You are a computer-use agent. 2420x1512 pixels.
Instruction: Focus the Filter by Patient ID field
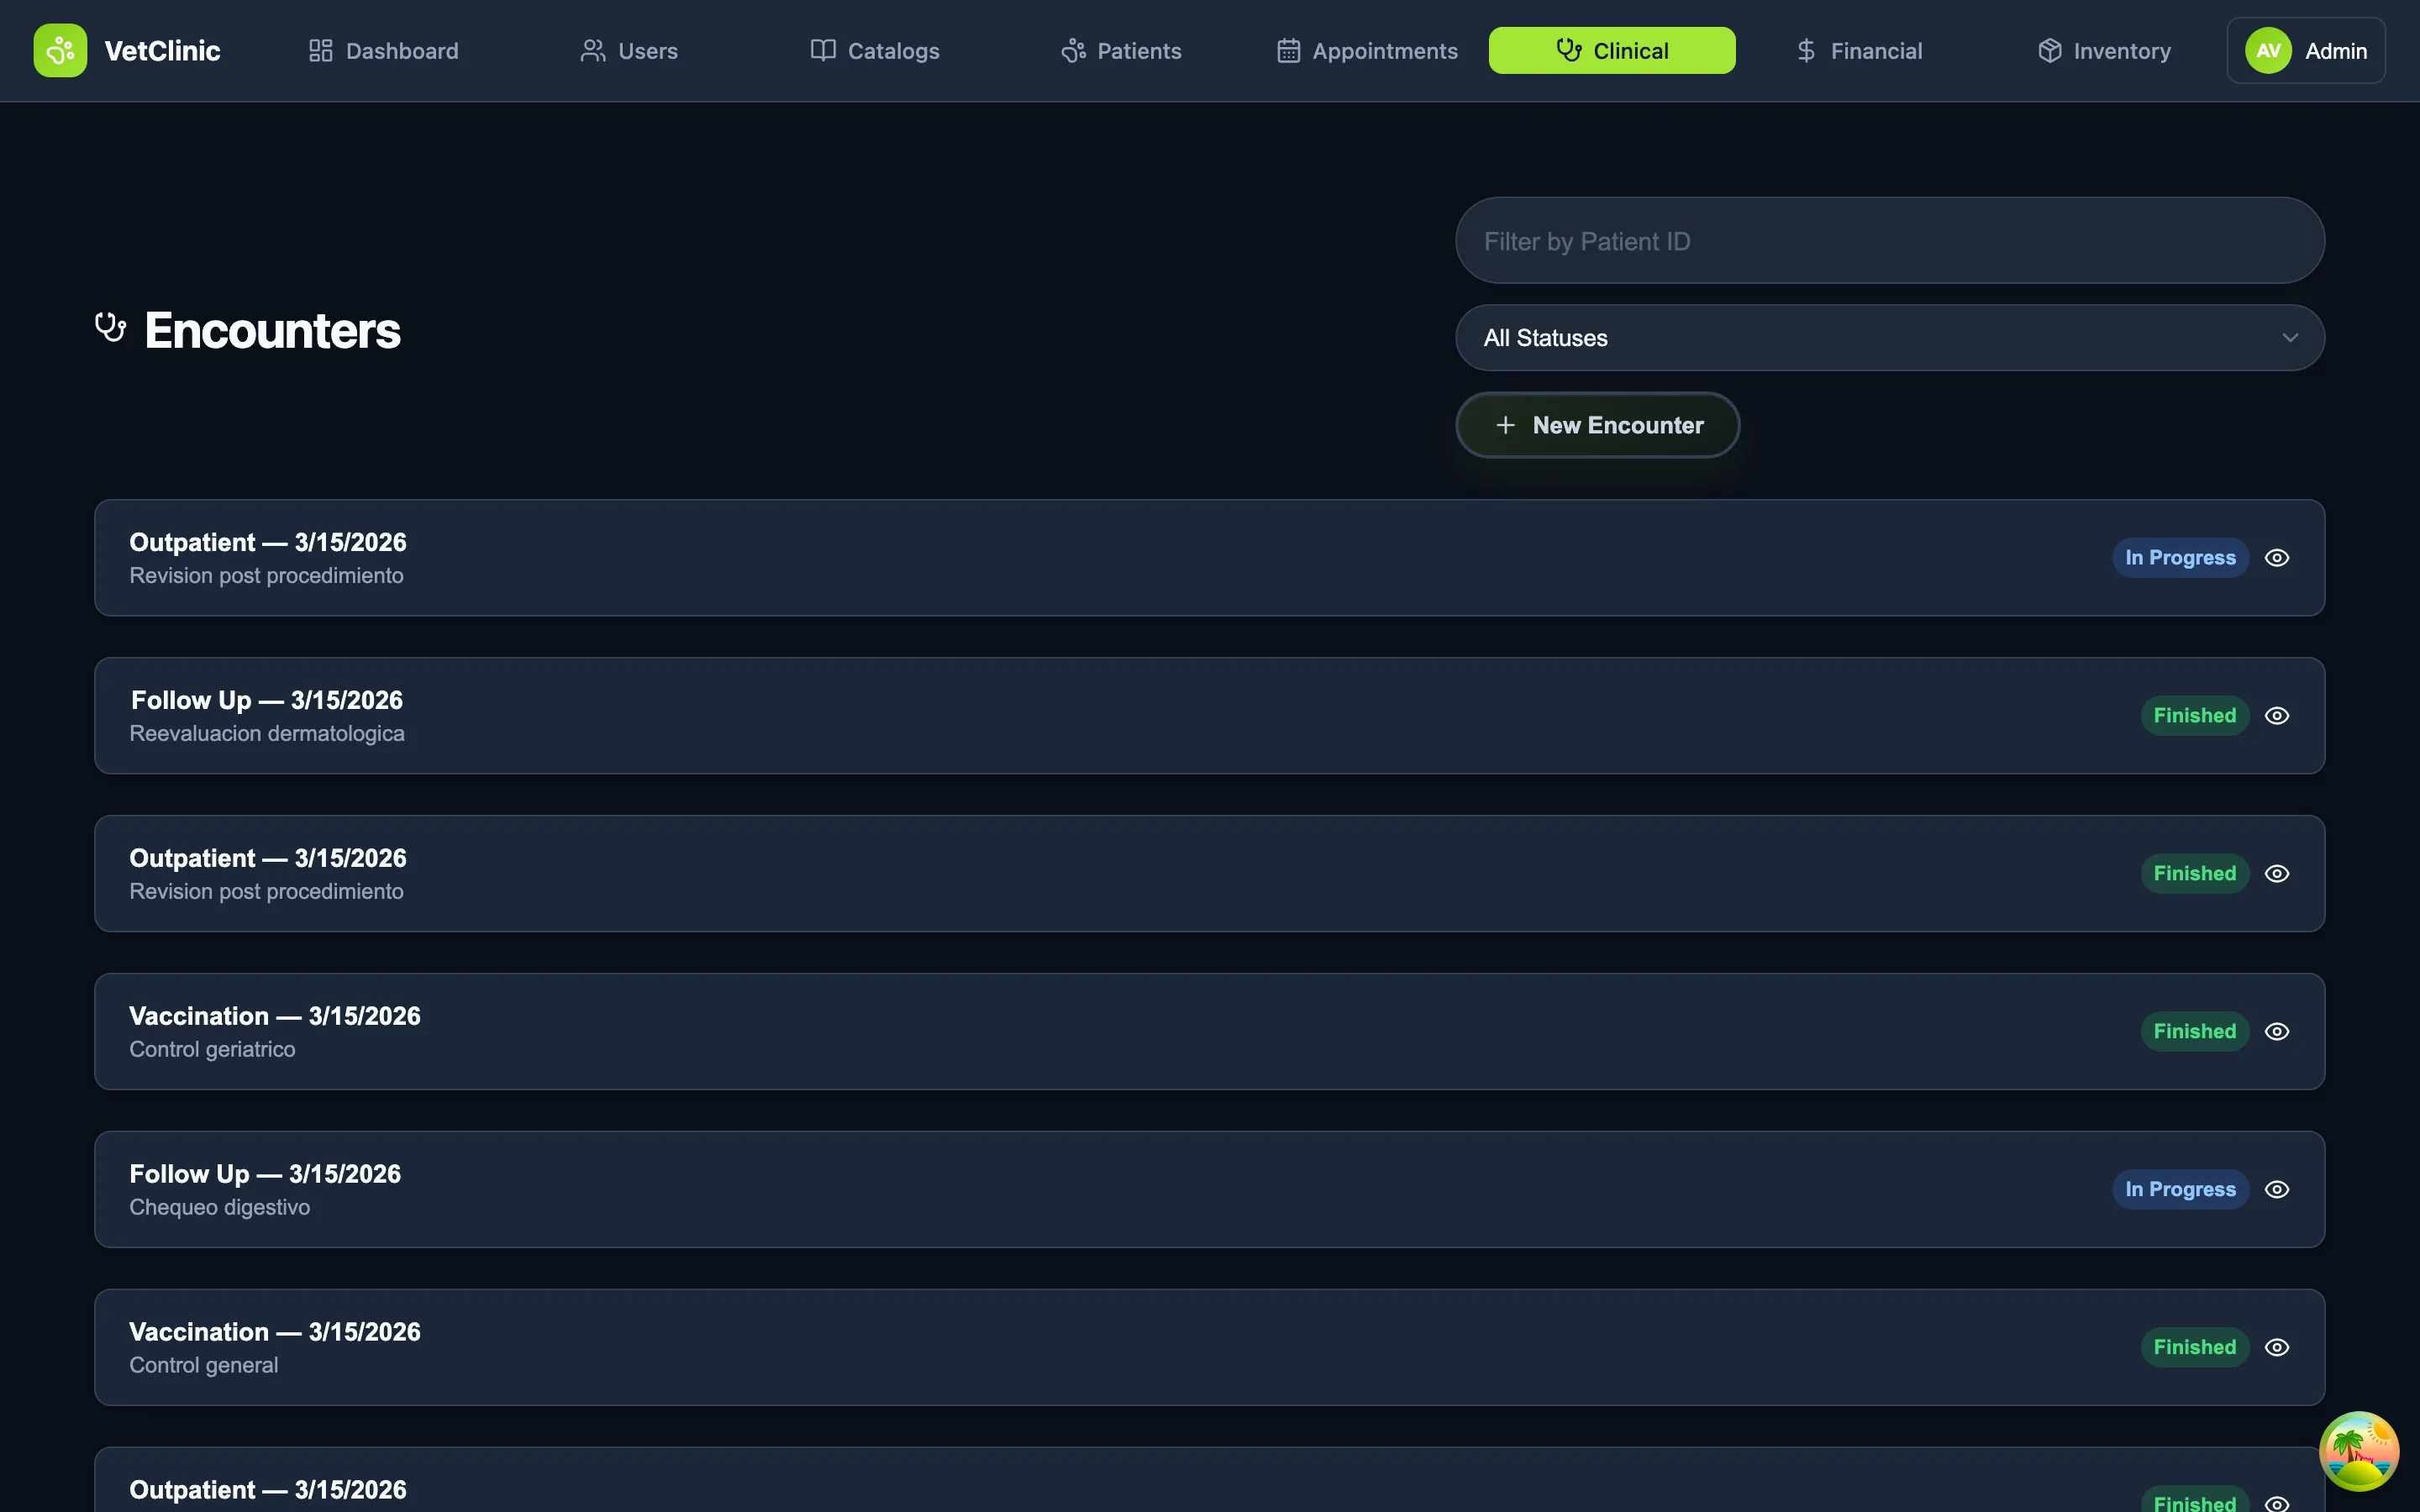click(x=1888, y=241)
